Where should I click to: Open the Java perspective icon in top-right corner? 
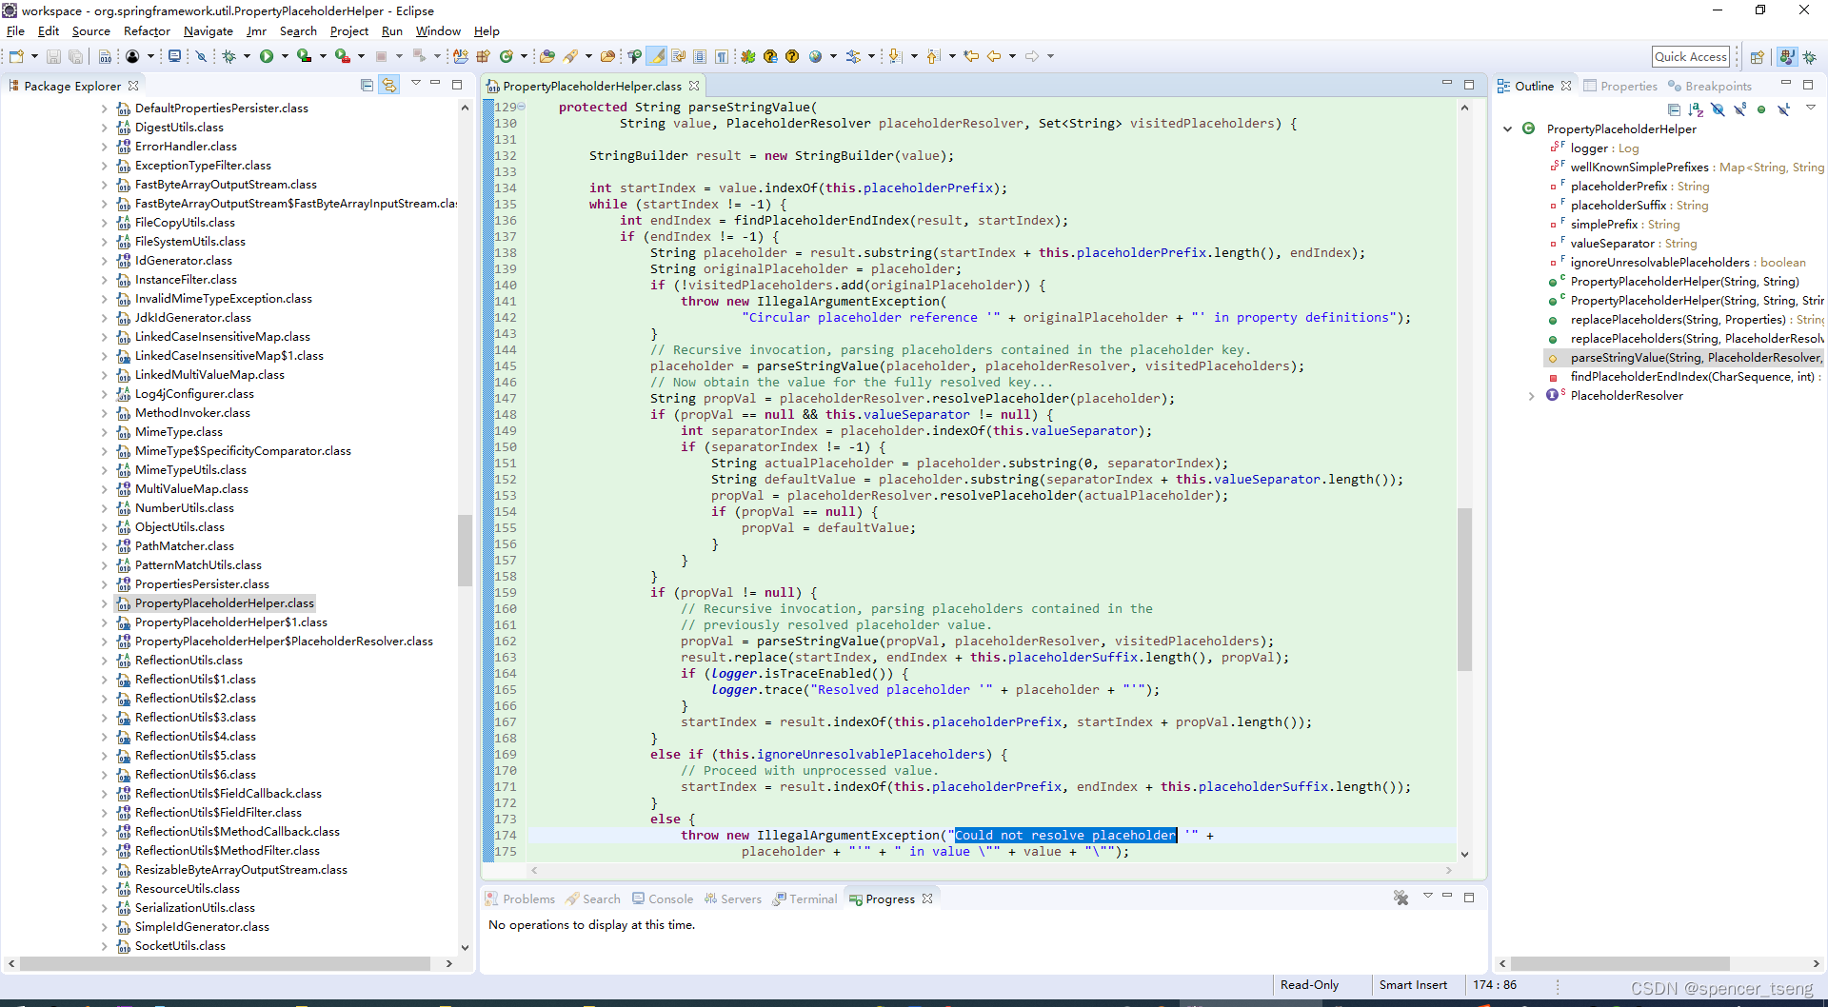pos(1788,55)
